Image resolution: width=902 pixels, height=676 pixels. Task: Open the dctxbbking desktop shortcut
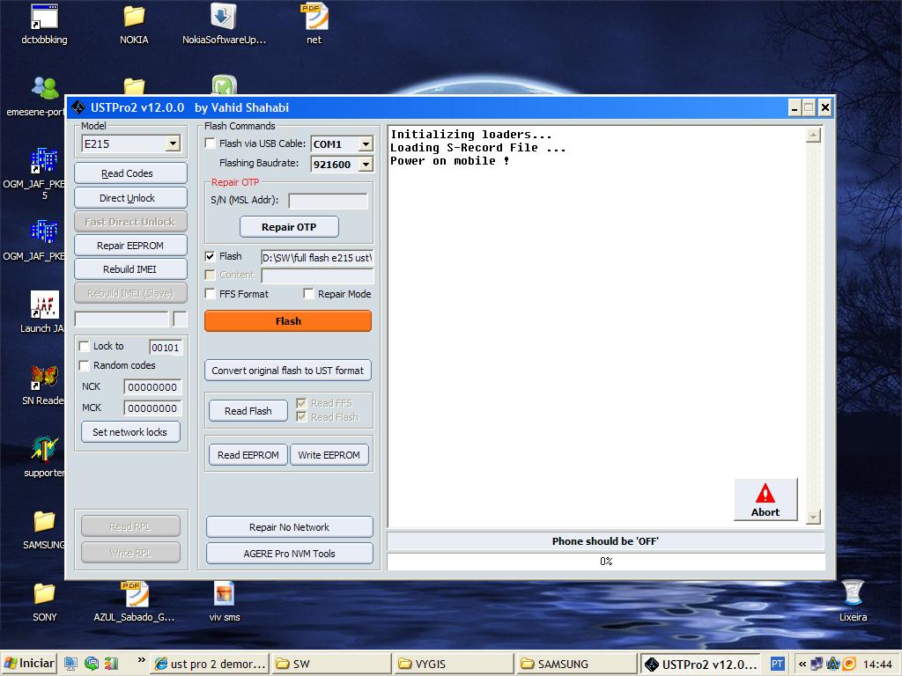[44, 24]
